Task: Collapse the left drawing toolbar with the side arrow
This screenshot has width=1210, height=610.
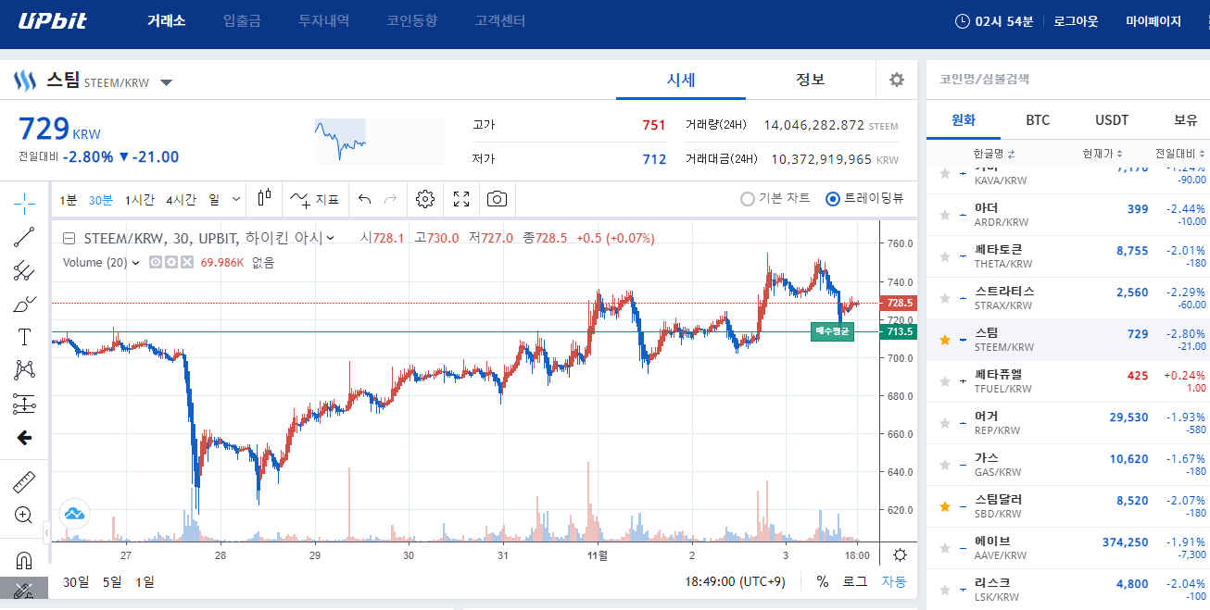Action: click(47, 531)
